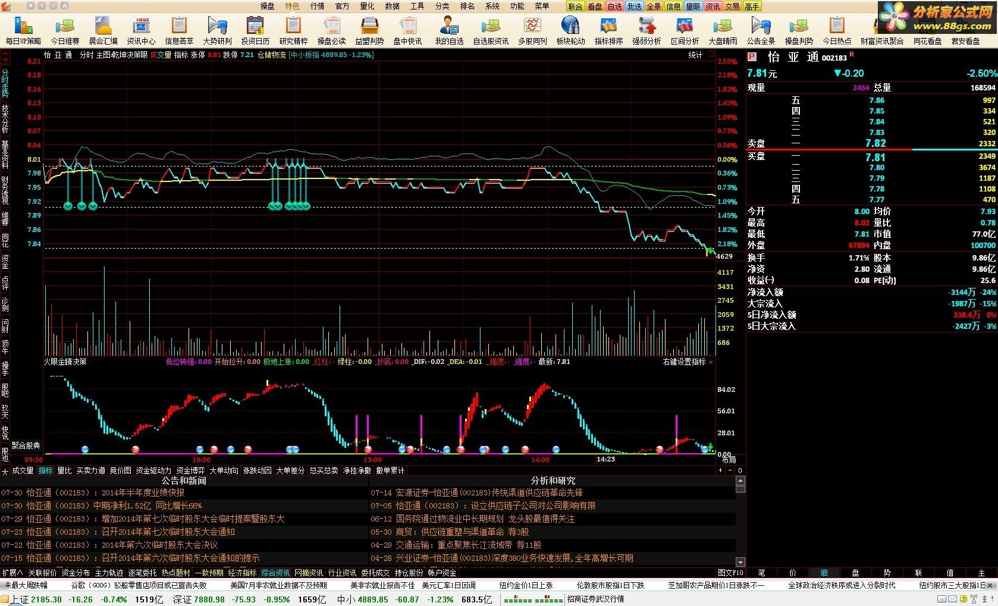Click the 益盟判势 icon
This screenshot has width=998, height=606.
369,30
